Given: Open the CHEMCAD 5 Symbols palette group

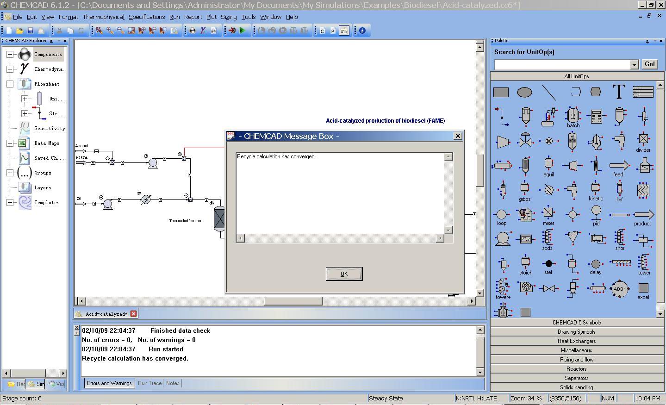Looking at the screenshot, I should click(x=577, y=323).
